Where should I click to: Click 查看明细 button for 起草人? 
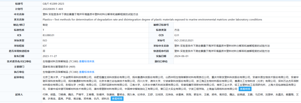[x=117, y=99]
